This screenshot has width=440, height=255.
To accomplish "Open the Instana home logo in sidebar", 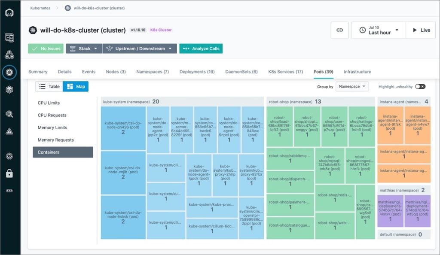I will coord(9,12).
